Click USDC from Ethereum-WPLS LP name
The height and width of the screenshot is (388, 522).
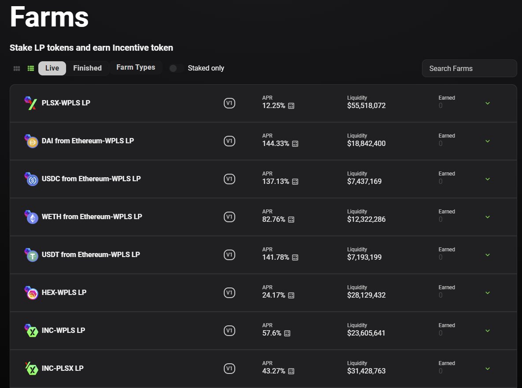click(91, 179)
